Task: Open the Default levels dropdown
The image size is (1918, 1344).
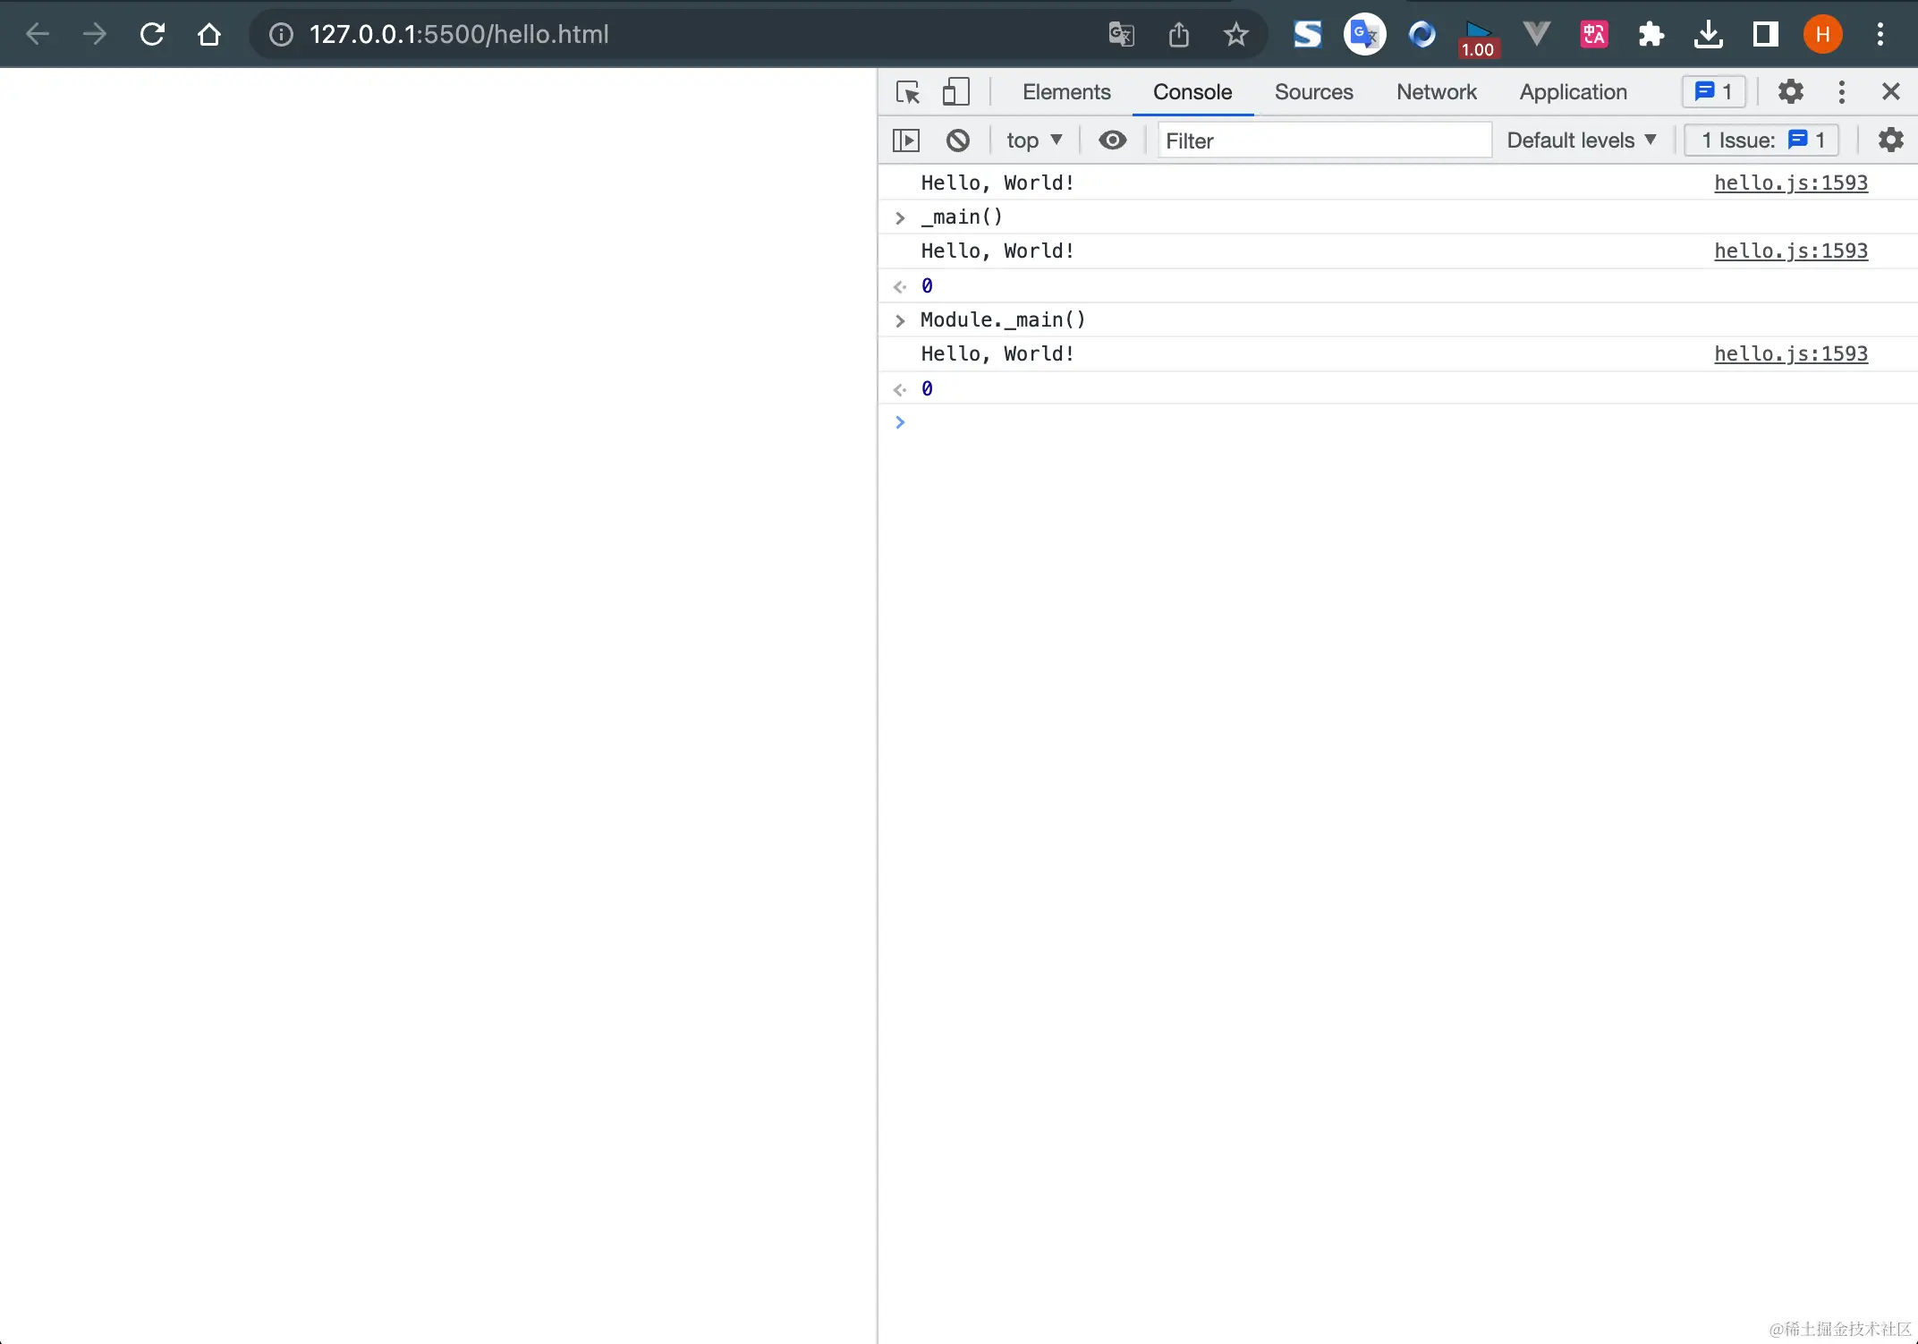Action: 1581,140
